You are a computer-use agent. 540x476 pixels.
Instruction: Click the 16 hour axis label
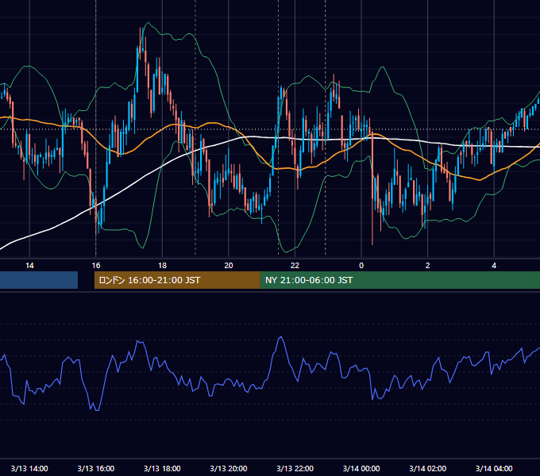coord(96,266)
